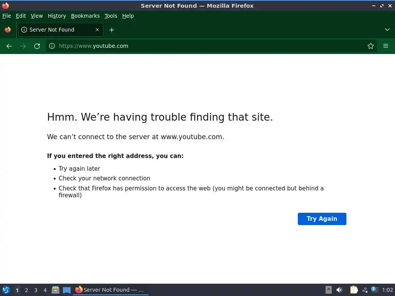Switch to desktop 2

click(x=27, y=290)
